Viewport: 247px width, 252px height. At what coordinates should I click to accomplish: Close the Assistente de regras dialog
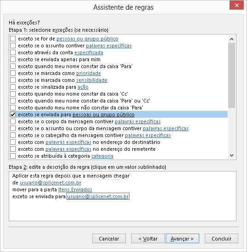pyautogui.click(x=236, y=6)
